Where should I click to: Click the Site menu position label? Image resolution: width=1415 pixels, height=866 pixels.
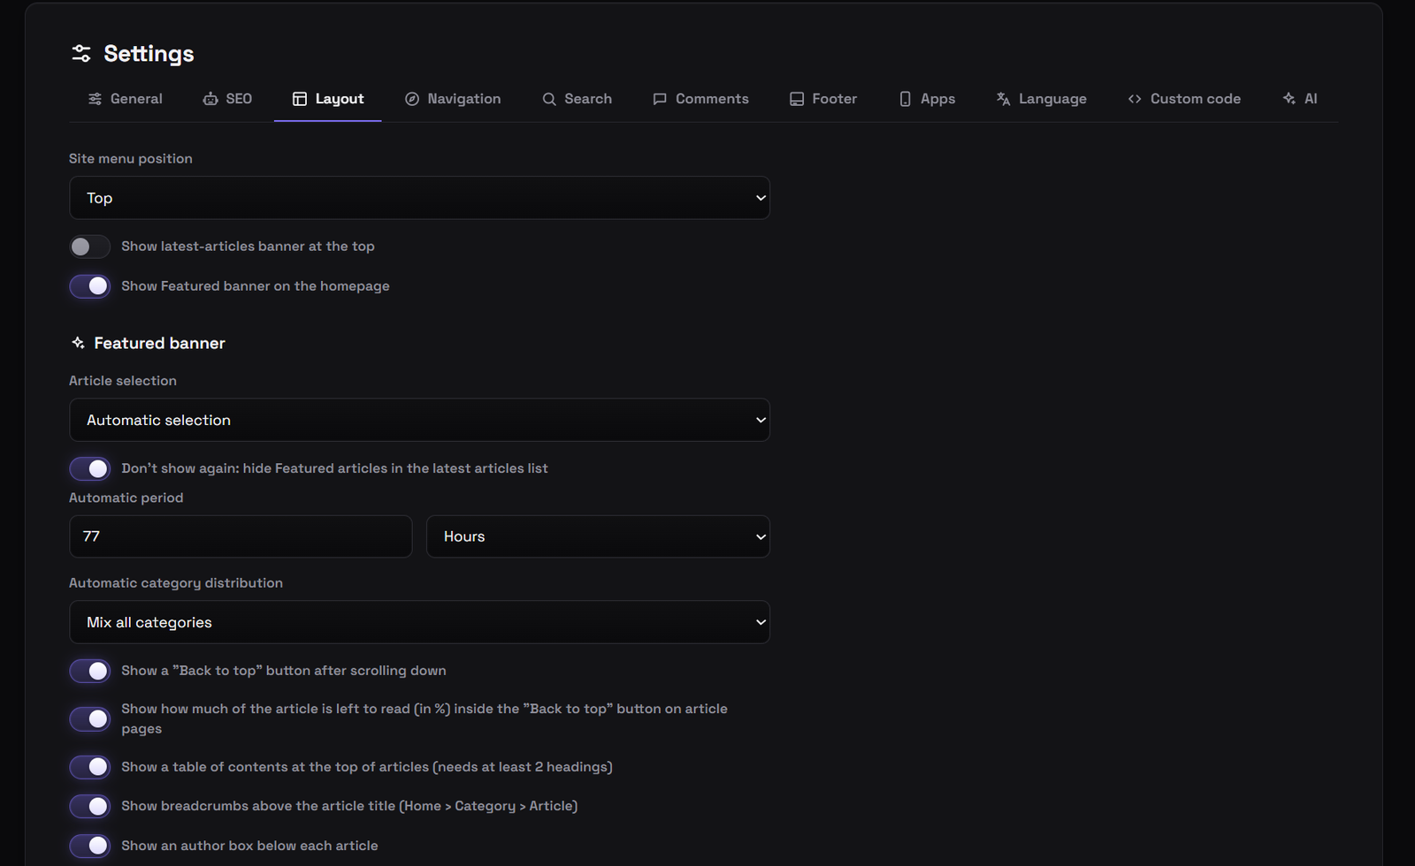(x=131, y=159)
